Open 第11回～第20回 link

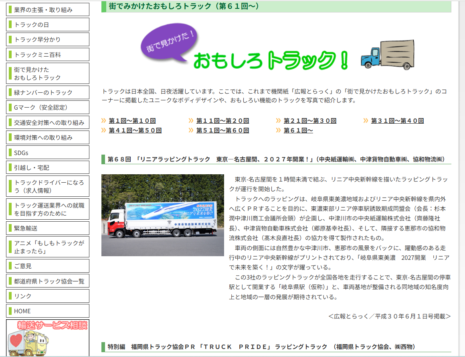click(x=222, y=120)
